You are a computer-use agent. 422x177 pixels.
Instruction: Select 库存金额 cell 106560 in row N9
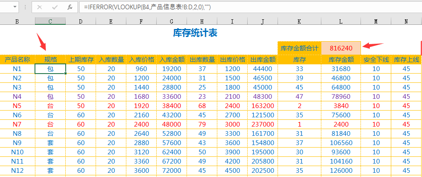[341, 143]
